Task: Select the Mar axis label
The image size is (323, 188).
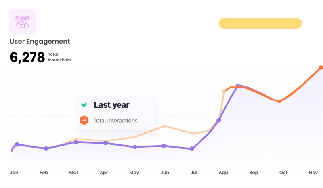Action: (74, 173)
